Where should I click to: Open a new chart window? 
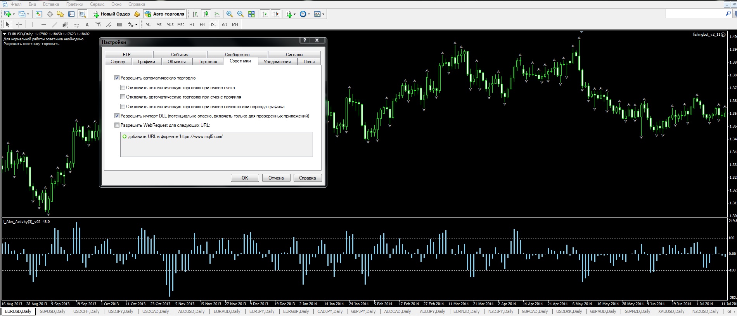[7, 14]
